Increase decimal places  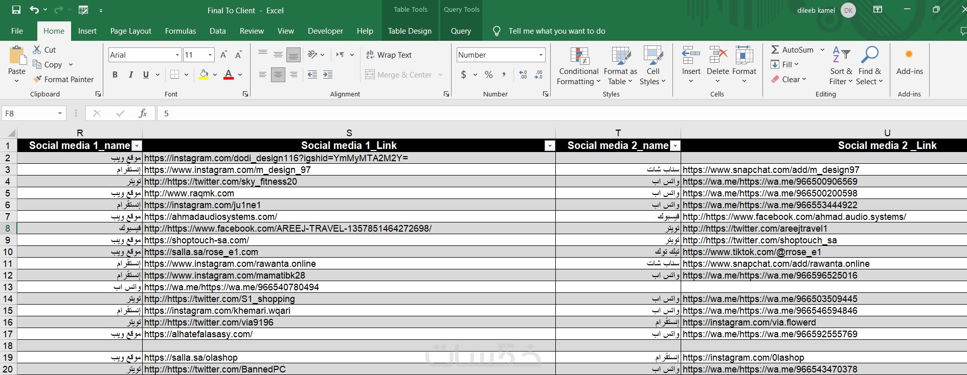pos(523,74)
